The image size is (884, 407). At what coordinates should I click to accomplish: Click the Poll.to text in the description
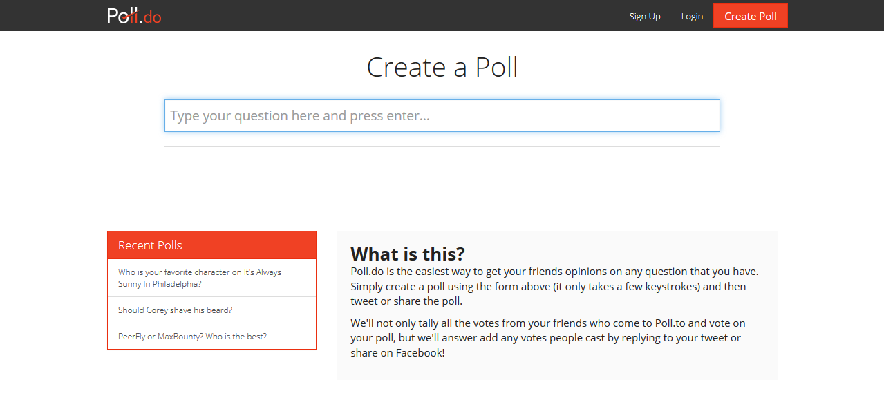coord(663,323)
